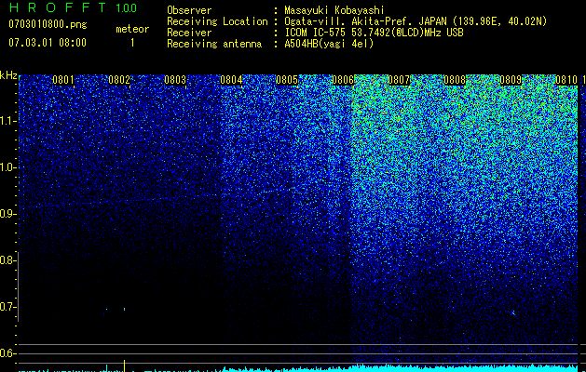Click the meteor echo dot below the 0802 marker
This screenshot has width=586, height=372.
[125, 309]
